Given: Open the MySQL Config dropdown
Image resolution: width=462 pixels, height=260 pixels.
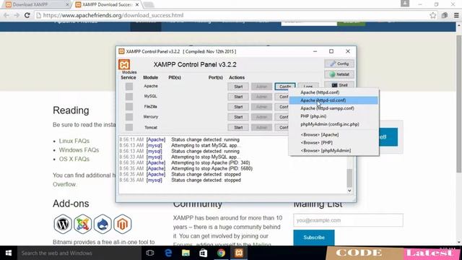Looking at the screenshot, I should [282, 97].
